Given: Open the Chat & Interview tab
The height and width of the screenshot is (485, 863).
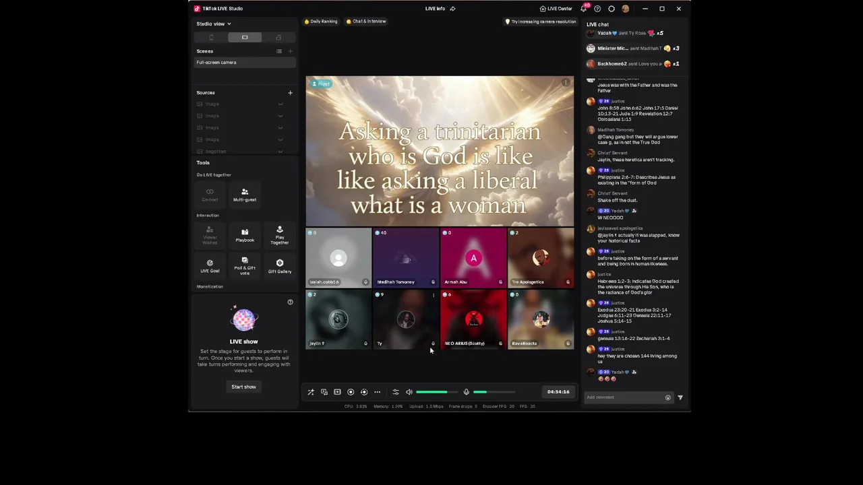Looking at the screenshot, I should [366, 22].
